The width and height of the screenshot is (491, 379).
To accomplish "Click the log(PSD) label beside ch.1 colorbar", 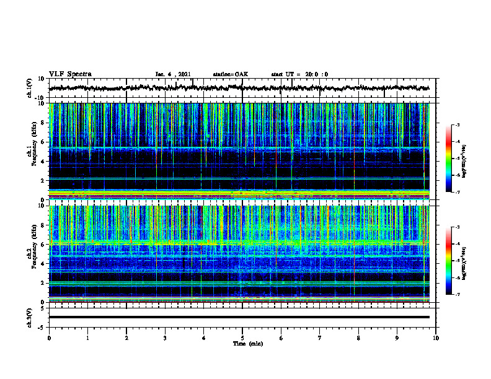I will click(464, 162).
